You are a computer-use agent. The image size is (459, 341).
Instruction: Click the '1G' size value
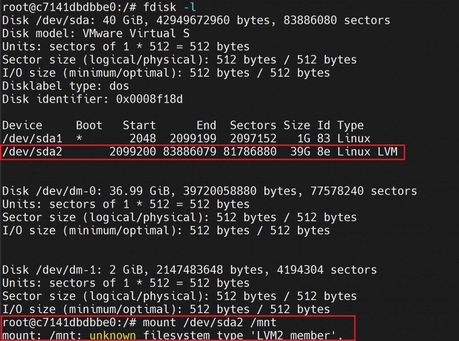[x=304, y=139]
